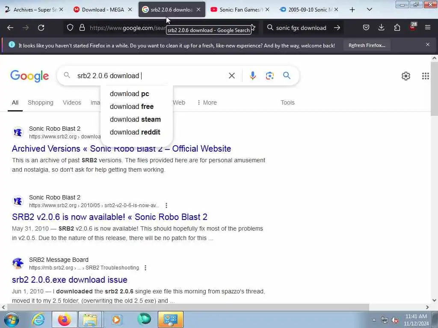
Task: Dismiss the Firefox refresh notification bar
Action: point(428,44)
